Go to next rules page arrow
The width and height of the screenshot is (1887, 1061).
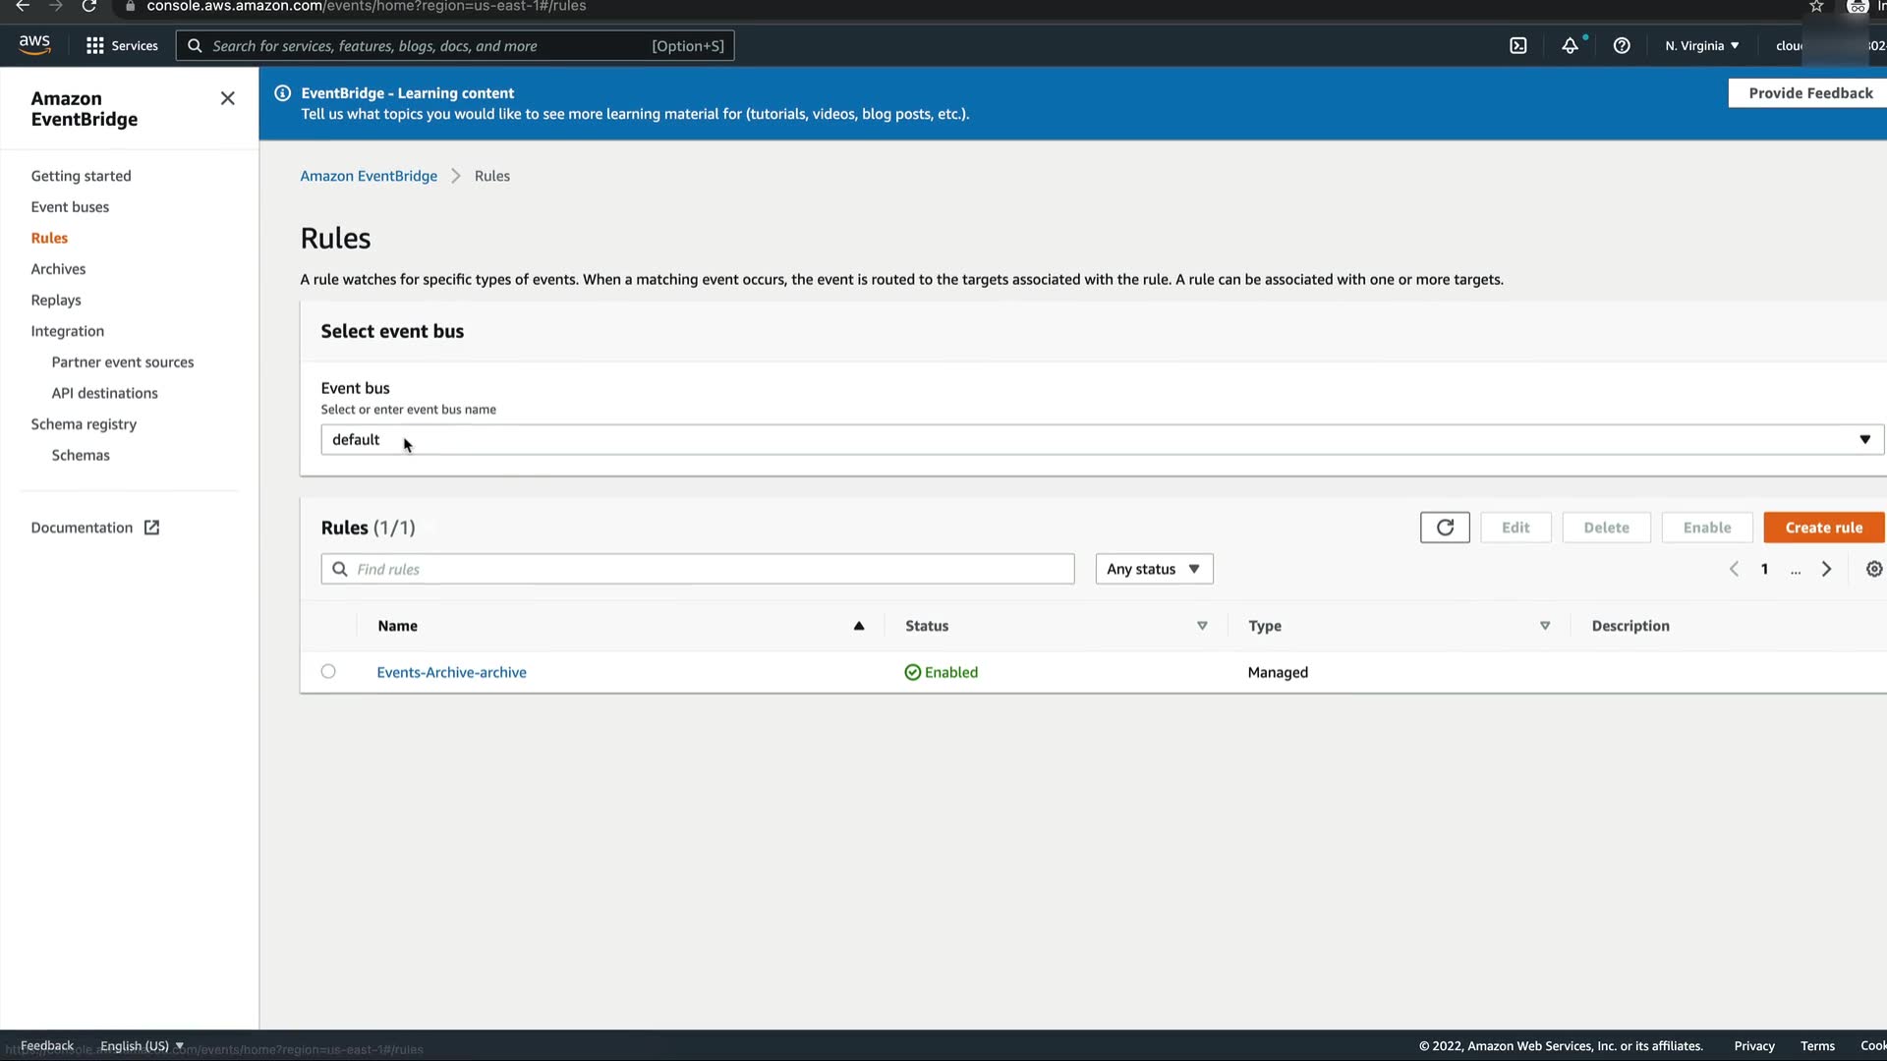1826,569
